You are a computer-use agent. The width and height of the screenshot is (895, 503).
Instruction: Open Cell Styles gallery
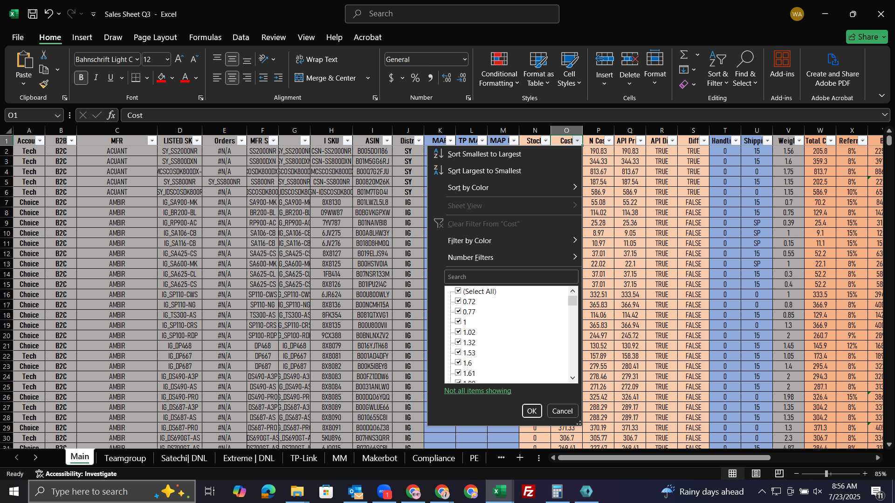click(x=569, y=70)
